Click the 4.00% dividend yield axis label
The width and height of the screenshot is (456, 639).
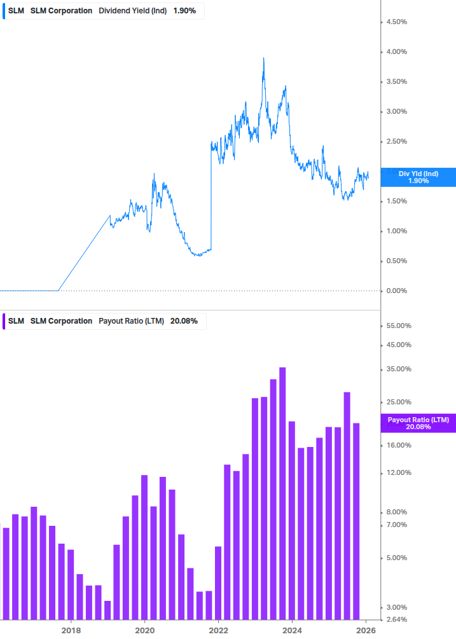(396, 52)
